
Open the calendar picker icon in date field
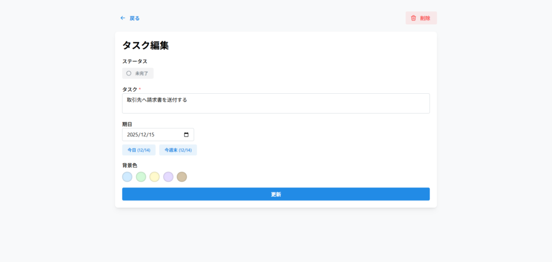(187, 135)
